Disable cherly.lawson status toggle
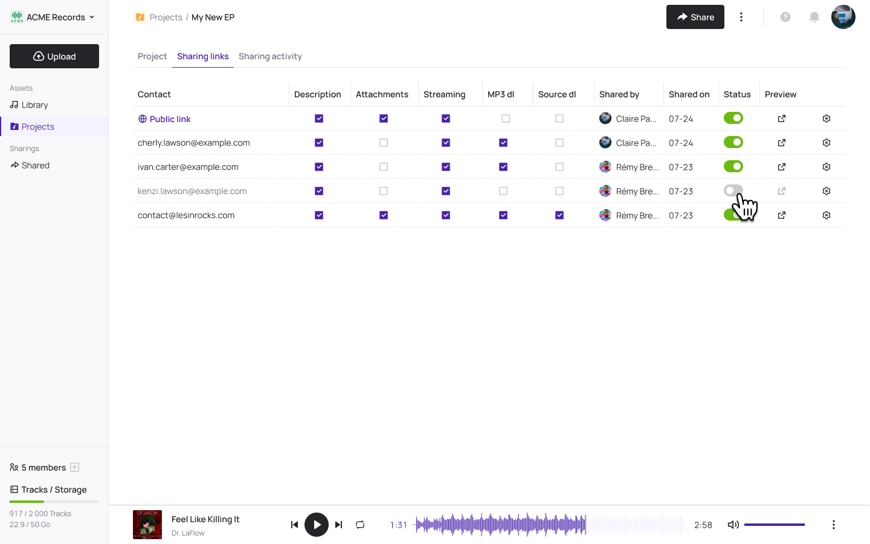The height and width of the screenshot is (544, 870). 733,142
